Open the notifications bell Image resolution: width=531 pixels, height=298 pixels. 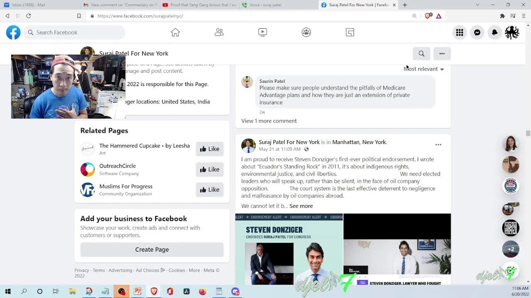pos(494,32)
